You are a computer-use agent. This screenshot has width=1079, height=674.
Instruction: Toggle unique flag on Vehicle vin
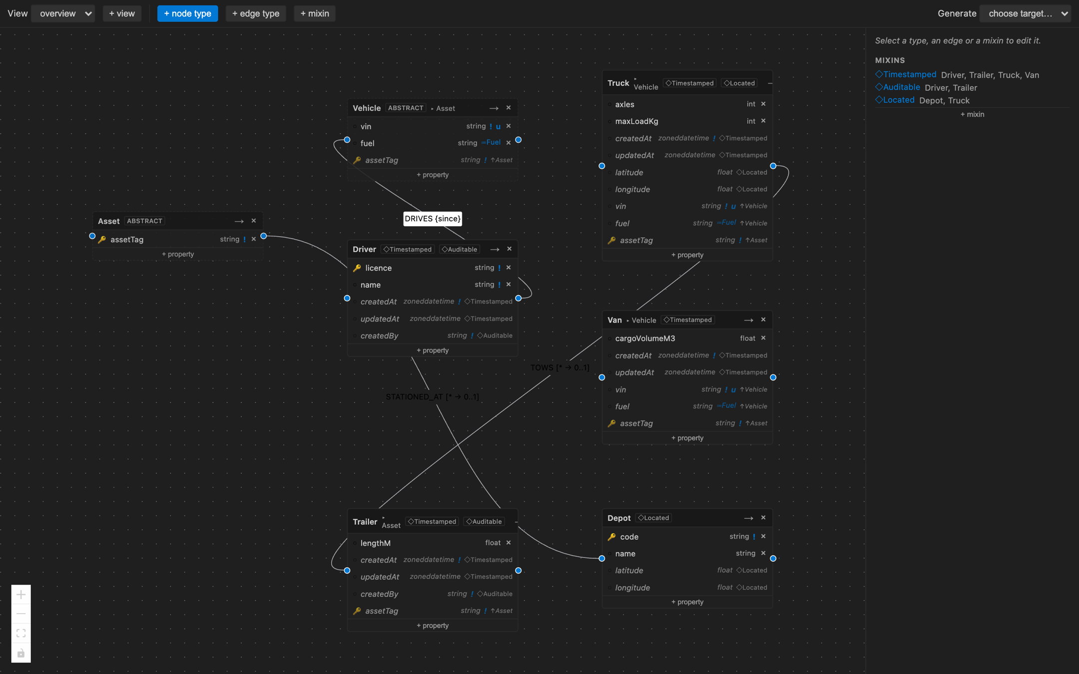tap(498, 127)
